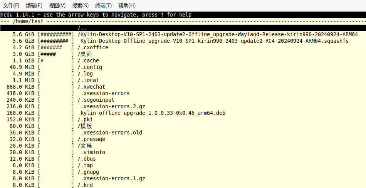The image size is (366, 188).
Task: Click the /.config directory entry
Action: click(90, 67)
